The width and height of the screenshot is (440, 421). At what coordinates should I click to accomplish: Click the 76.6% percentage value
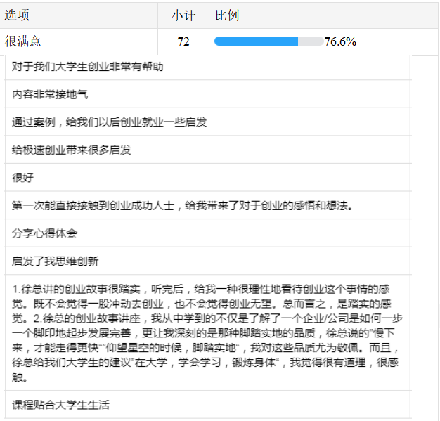[340, 41]
